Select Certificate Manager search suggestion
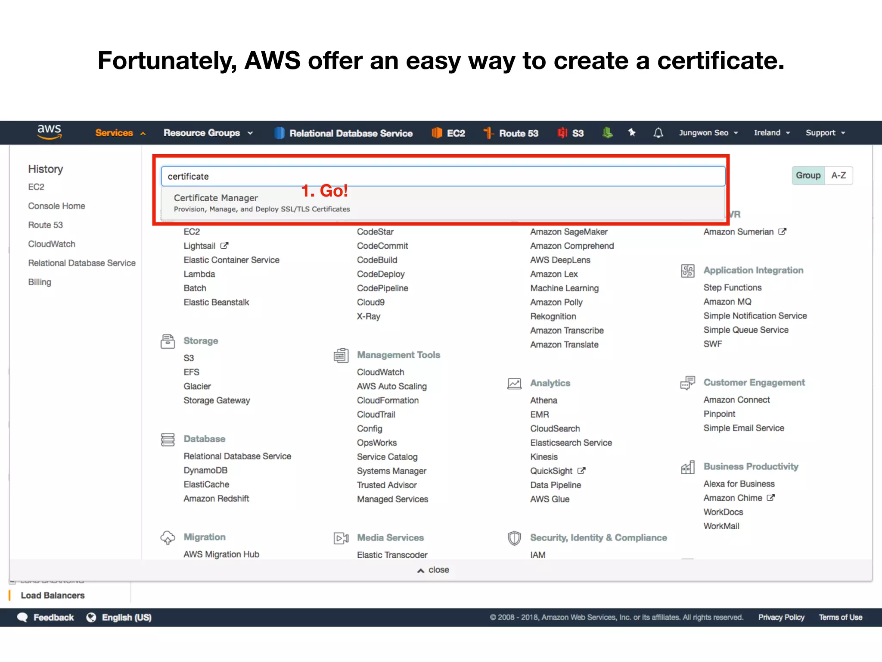882x662 pixels. [443, 203]
